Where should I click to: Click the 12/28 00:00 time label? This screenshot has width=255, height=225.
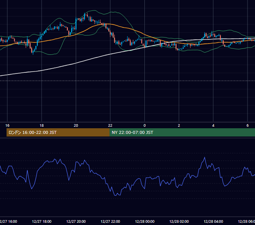tap(145, 221)
